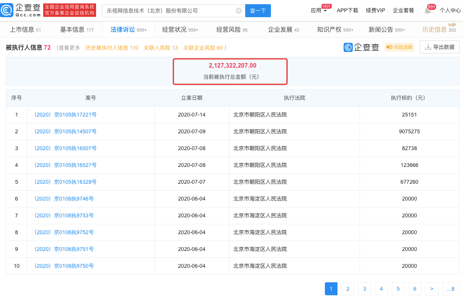Open the 个人中心 menu

pos(450,11)
